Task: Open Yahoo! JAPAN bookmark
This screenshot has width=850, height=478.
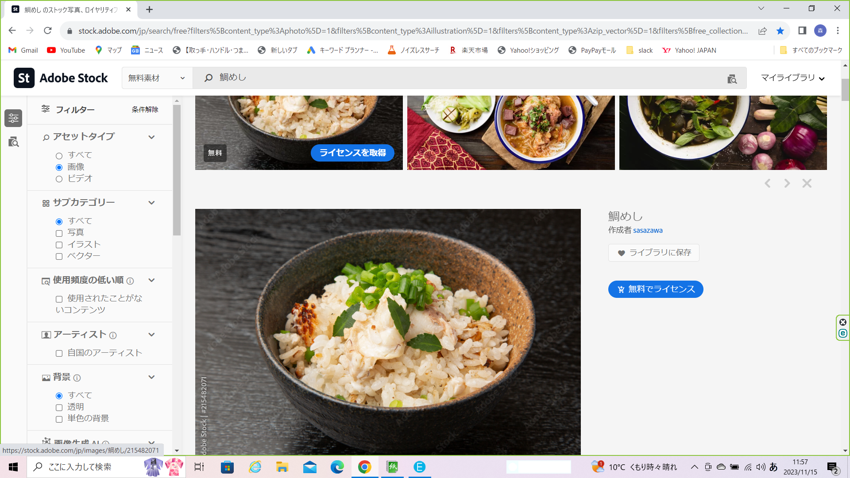Action: [689, 50]
